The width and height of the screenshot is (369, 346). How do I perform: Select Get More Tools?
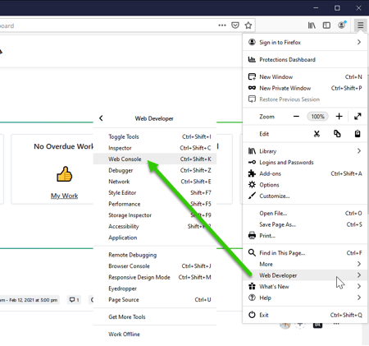coord(155,317)
